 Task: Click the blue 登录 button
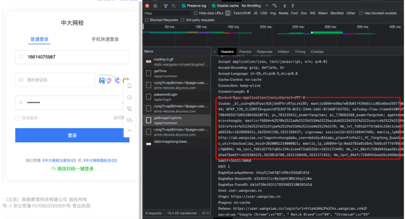pos(72,136)
